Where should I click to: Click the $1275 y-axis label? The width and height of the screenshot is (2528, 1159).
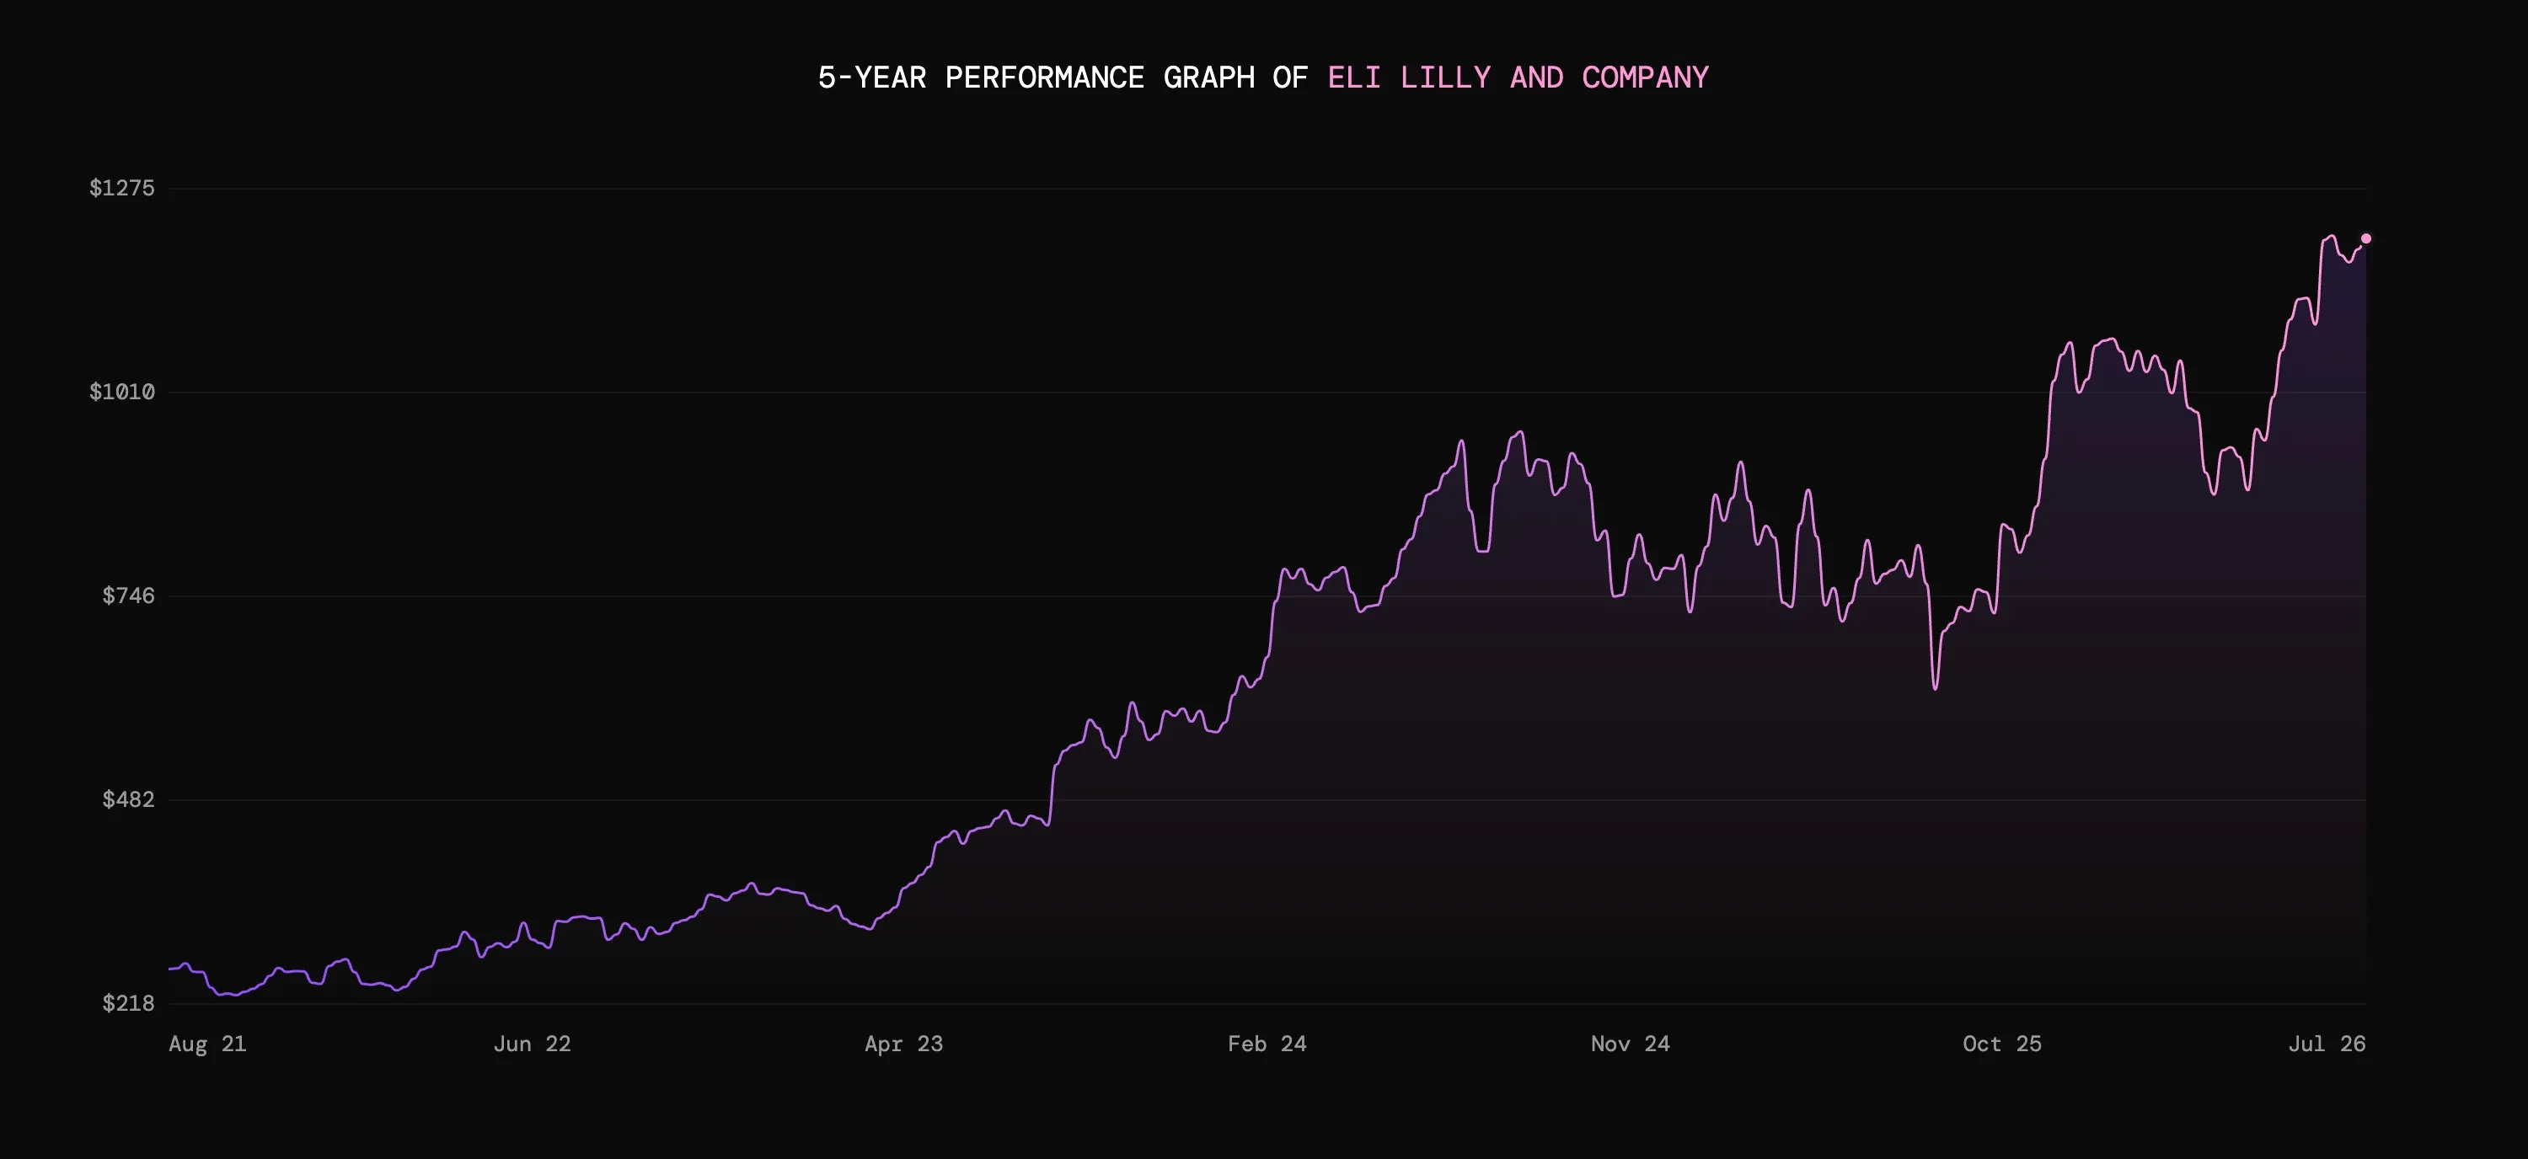click(x=121, y=189)
